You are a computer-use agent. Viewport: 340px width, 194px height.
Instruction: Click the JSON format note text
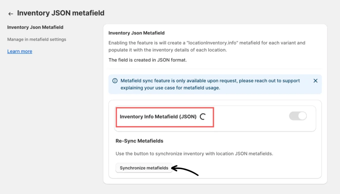[x=147, y=60]
